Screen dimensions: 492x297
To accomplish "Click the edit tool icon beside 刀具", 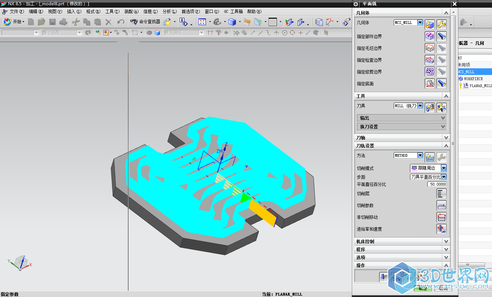I will pyautogui.click(x=441, y=108).
